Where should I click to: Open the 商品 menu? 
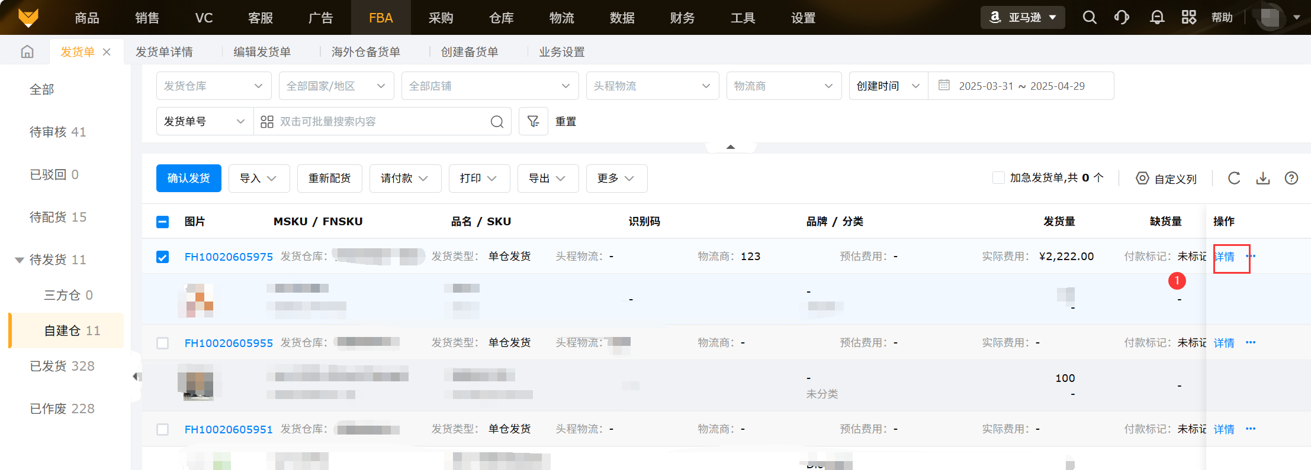click(x=87, y=18)
